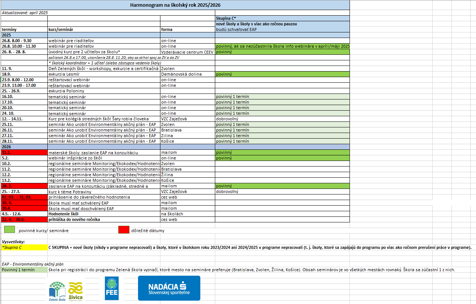Select 'Žilina' in the 27.11. seminar row
The width and height of the screenshot is (476, 304).
click(x=188, y=136)
